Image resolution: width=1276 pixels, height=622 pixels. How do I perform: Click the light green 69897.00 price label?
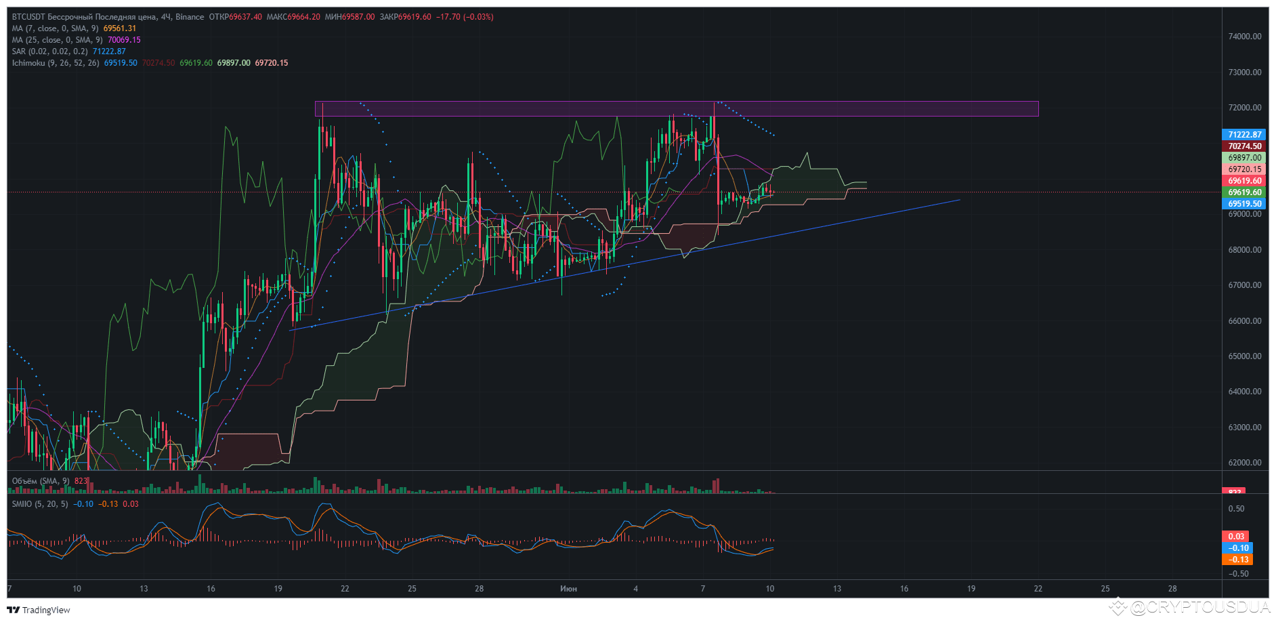click(x=1244, y=158)
